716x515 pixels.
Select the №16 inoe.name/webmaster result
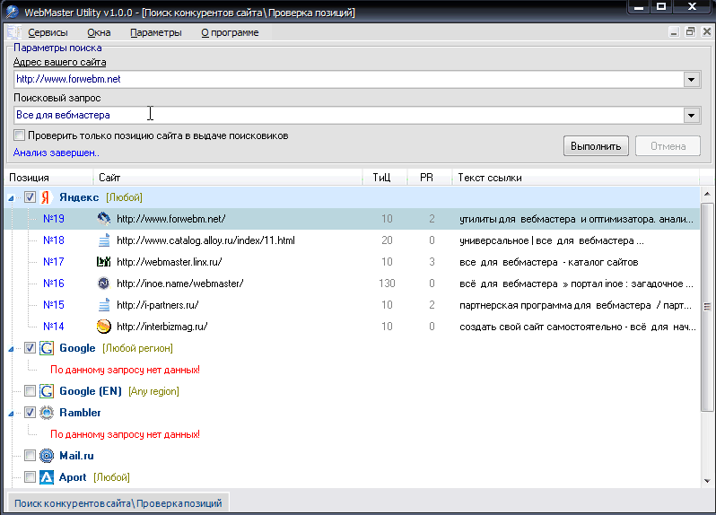[x=179, y=284]
